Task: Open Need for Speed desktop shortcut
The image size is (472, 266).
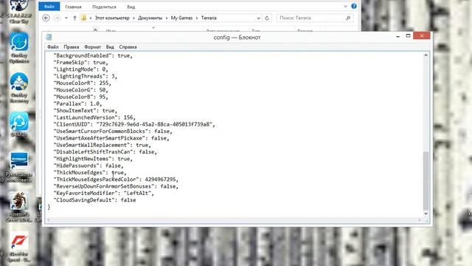Action: pyautogui.click(x=18, y=248)
